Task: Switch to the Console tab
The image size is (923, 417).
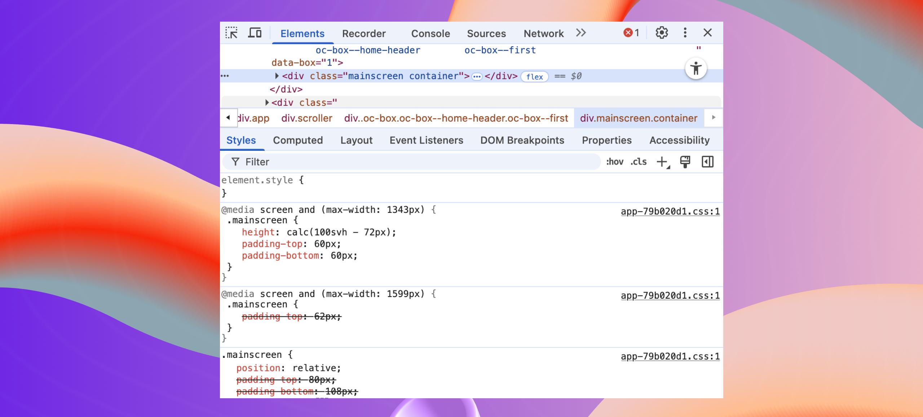Action: point(430,34)
